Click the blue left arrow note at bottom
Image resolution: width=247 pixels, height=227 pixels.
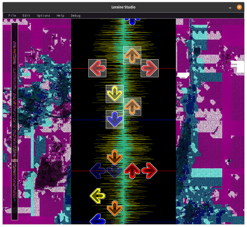(x=97, y=219)
